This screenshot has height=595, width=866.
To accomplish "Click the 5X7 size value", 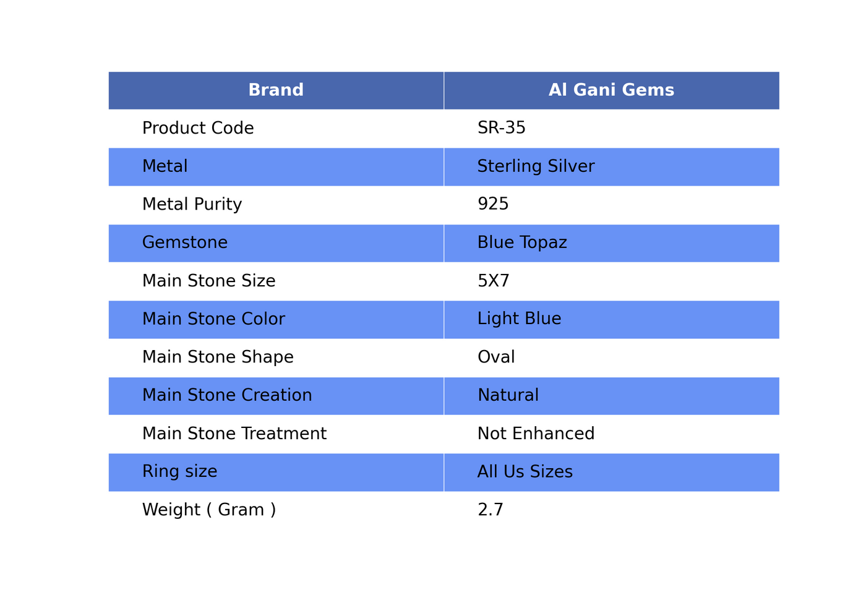I will [493, 281].
